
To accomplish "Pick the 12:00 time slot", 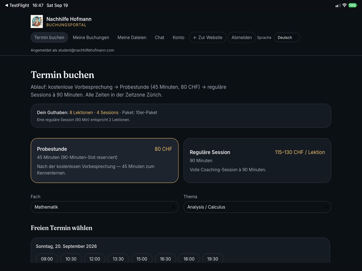I will point(95,259).
